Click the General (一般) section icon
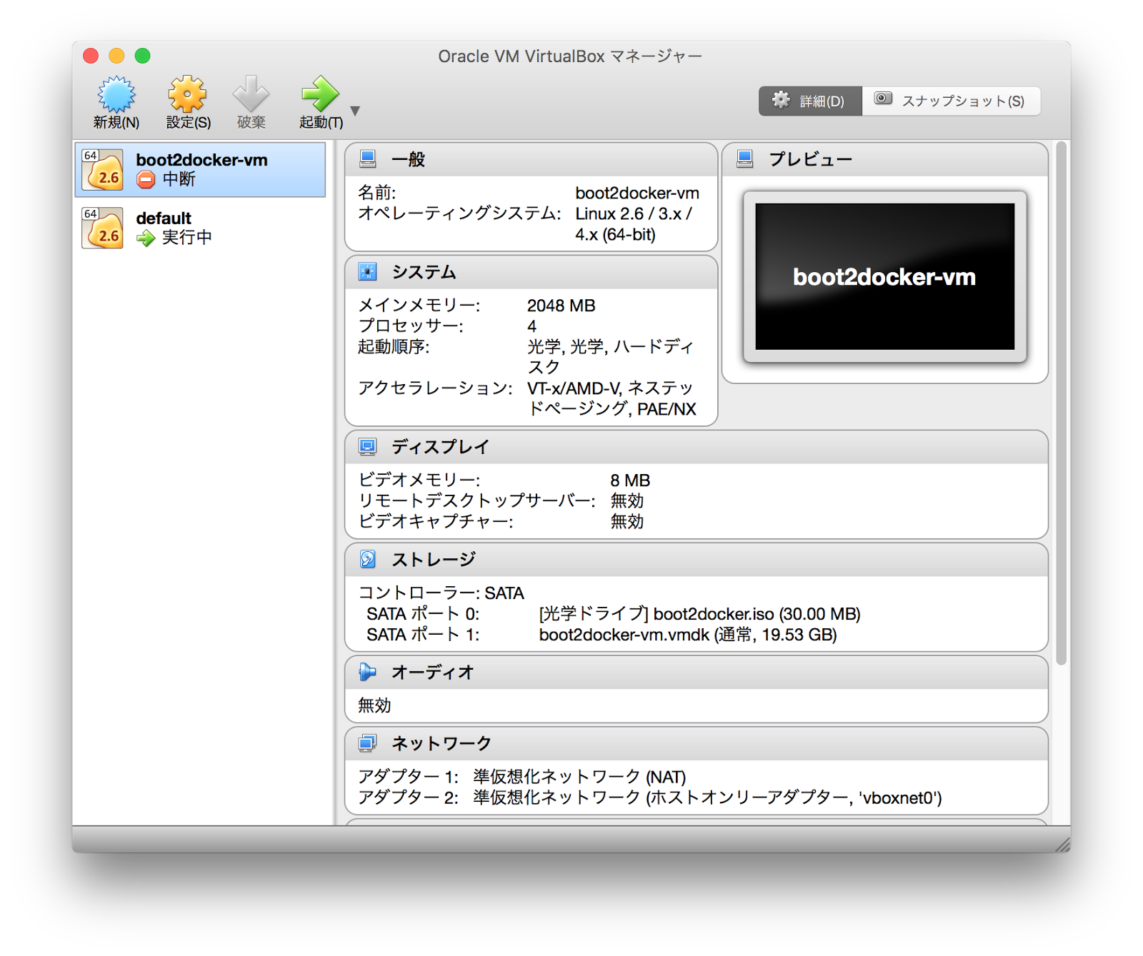Viewport: 1143px width, 956px height. pos(368,159)
